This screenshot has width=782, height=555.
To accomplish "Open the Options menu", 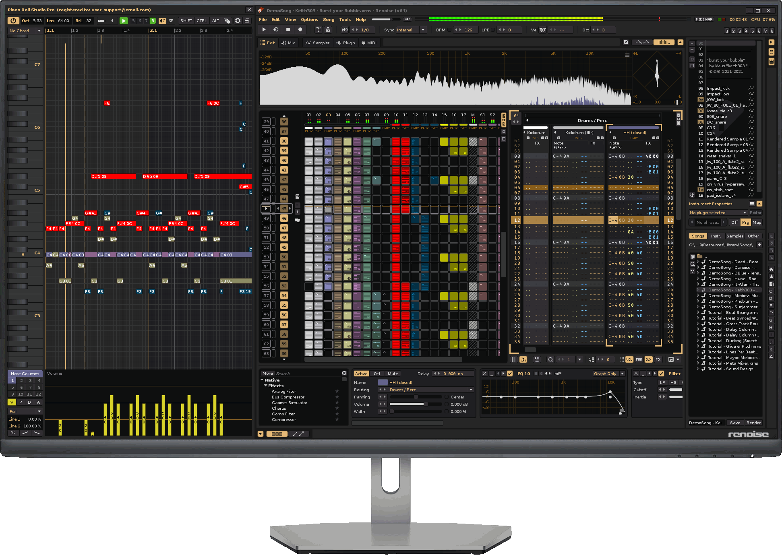I will pyautogui.click(x=309, y=19).
